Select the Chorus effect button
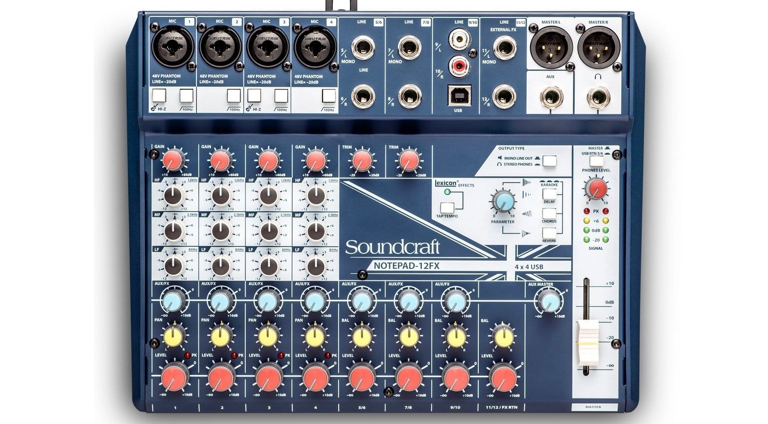This screenshot has height=424, width=768. pyautogui.click(x=549, y=213)
